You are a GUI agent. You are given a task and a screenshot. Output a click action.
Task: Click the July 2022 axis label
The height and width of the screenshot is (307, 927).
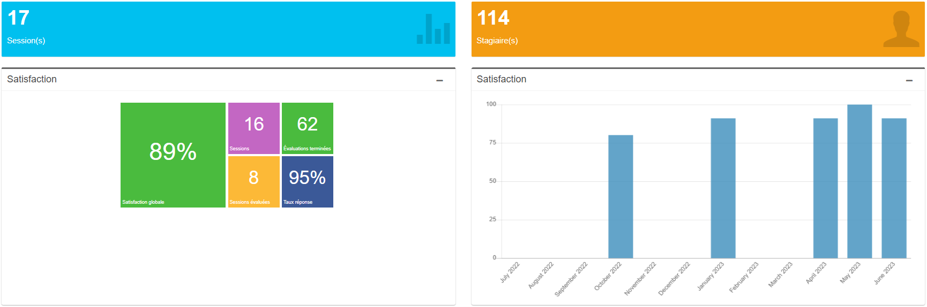coord(510,272)
